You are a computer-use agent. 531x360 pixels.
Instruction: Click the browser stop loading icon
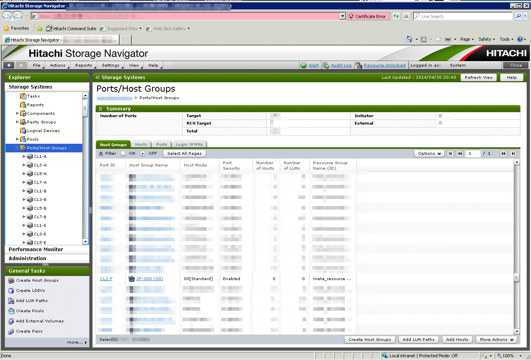(406, 16)
